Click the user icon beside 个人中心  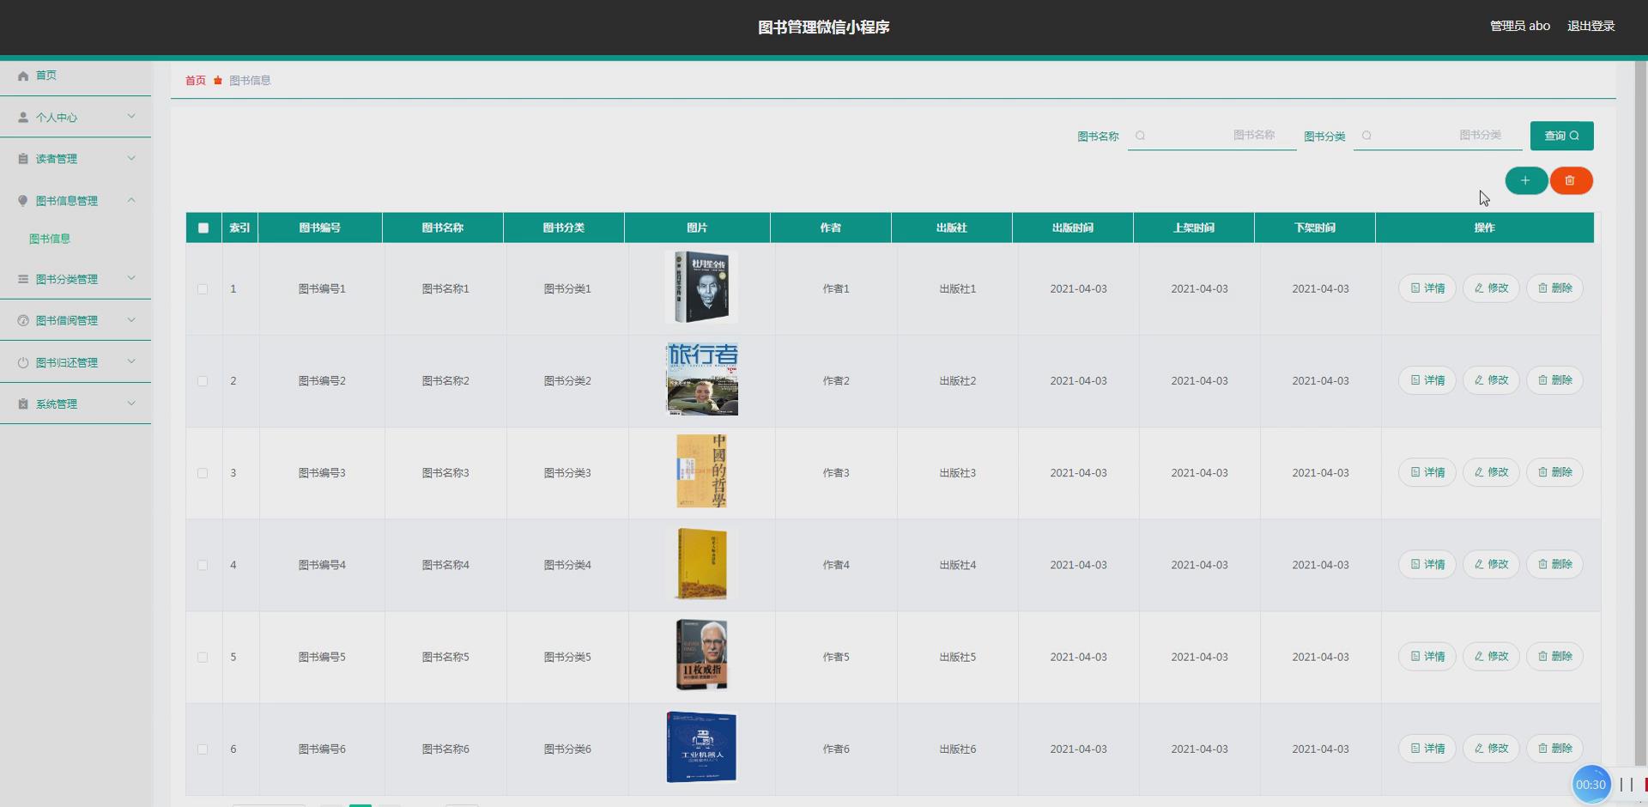tap(23, 118)
